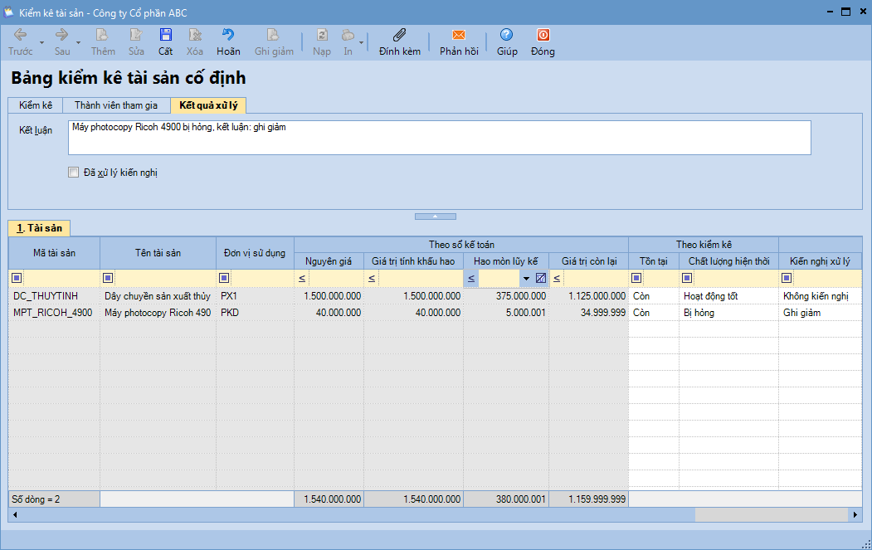
Task: Open the Giúp help icon
Action: point(506,35)
